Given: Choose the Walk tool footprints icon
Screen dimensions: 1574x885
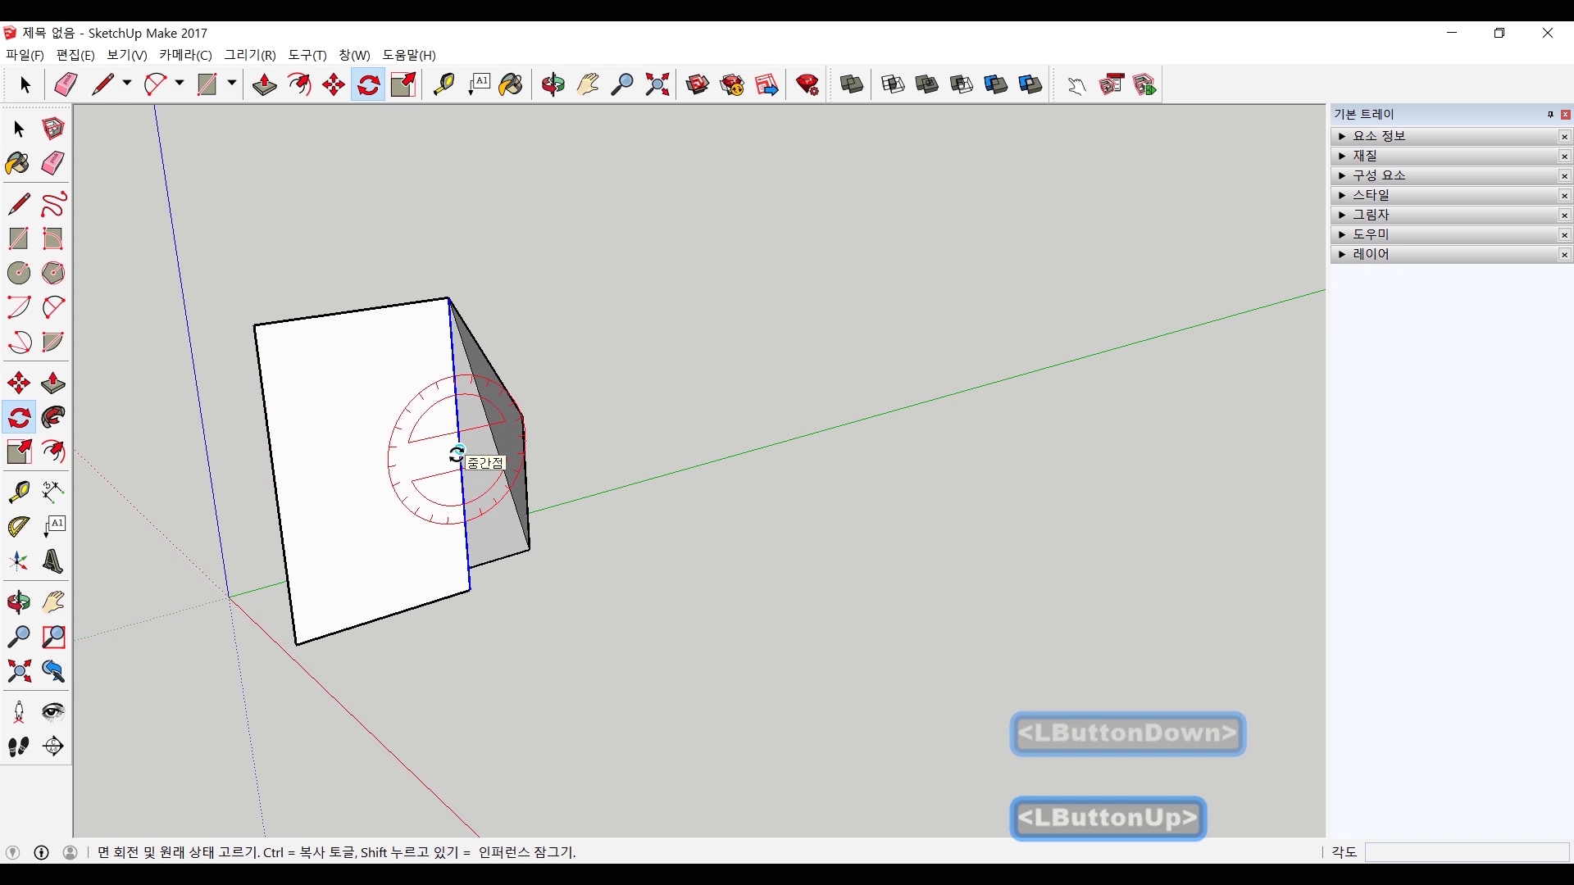Looking at the screenshot, I should [x=19, y=747].
